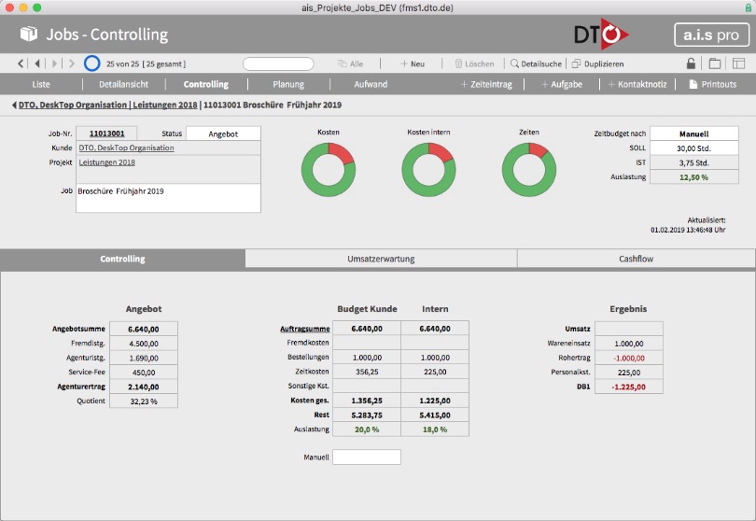
Task: Click Agenturertrag value 2.140,00
Action: [144, 387]
